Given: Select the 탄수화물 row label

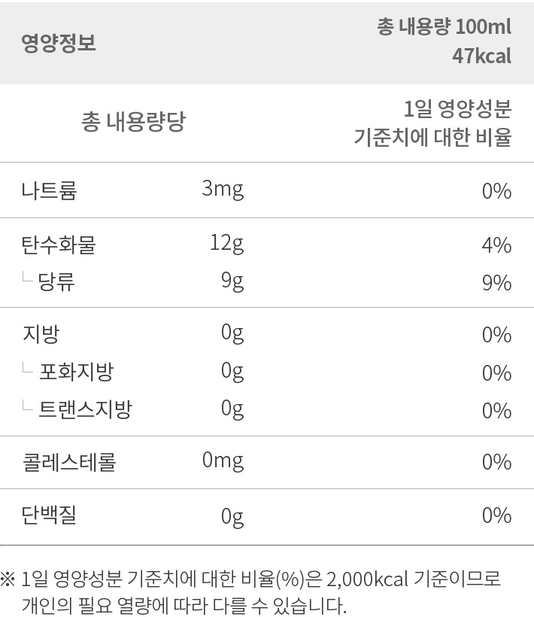Looking at the screenshot, I should click(59, 245).
